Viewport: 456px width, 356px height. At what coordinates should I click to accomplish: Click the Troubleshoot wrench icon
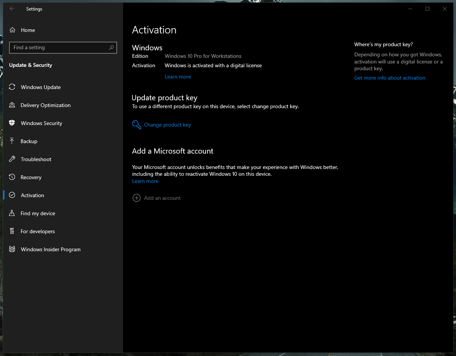coord(12,159)
